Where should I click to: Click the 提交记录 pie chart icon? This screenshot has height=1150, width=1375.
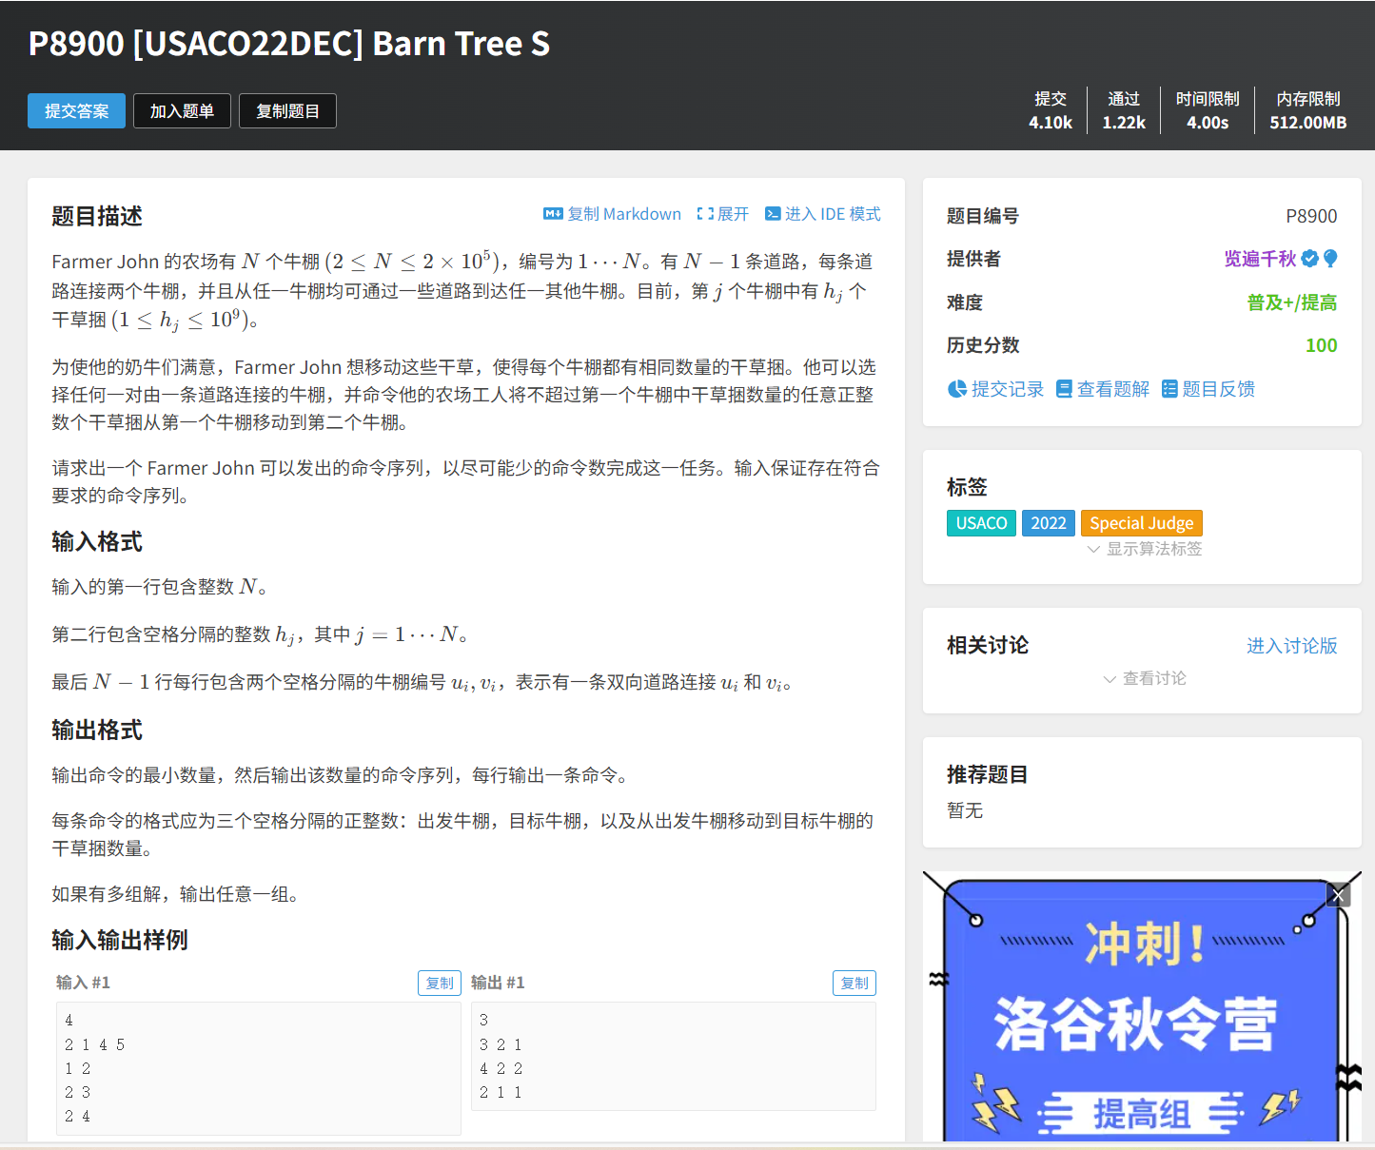(957, 389)
